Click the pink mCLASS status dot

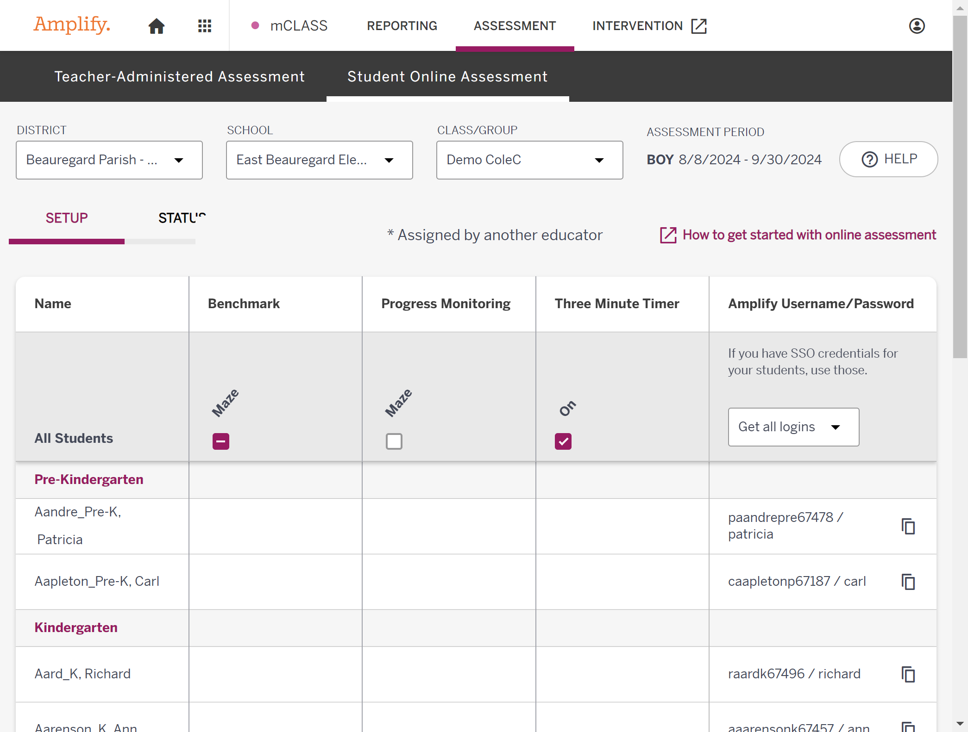click(x=255, y=25)
